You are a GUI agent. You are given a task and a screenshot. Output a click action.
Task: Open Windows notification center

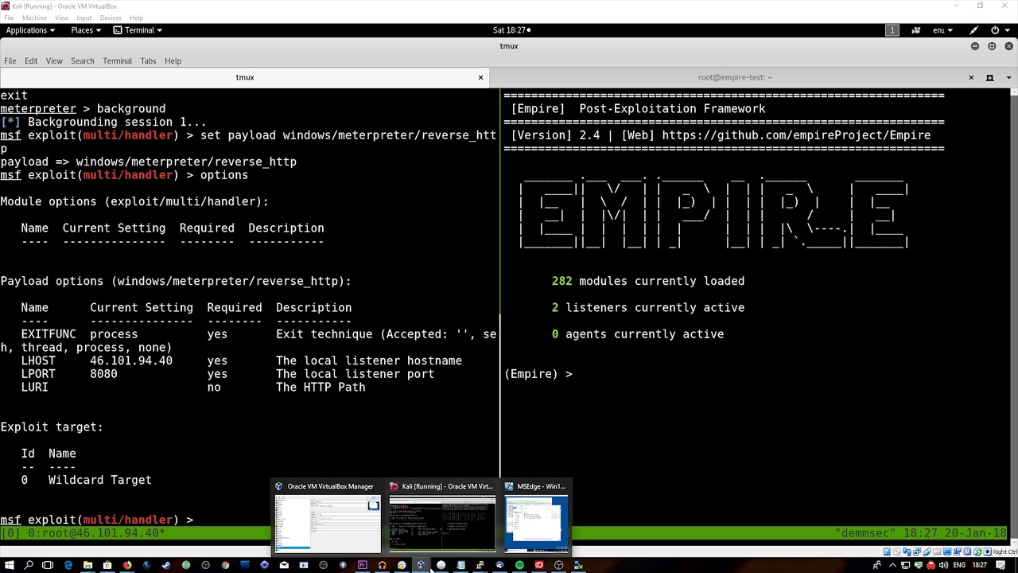[x=1001, y=565]
